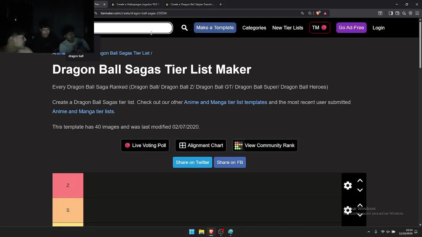Switch to Videojuegos Jugados PS3 tab
Image resolution: width=422 pixels, height=237 pixels.
pos(135,4)
